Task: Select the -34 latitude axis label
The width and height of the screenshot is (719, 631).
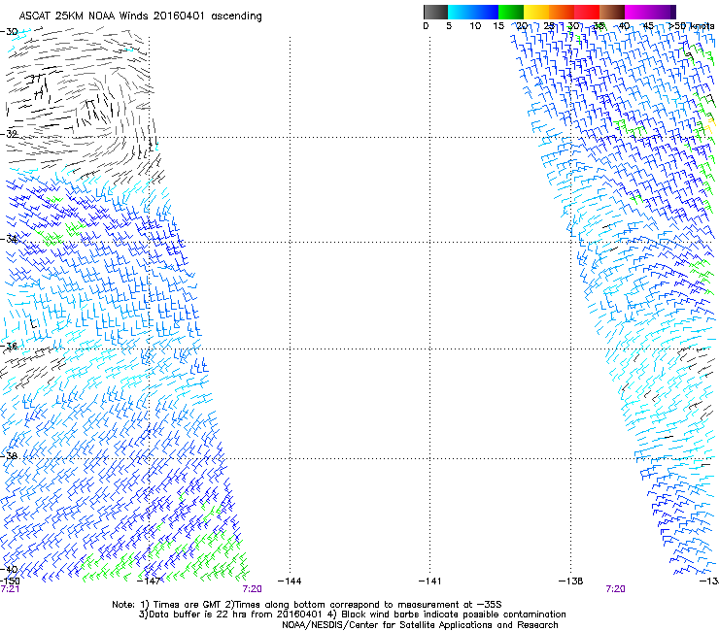Action: (x=9, y=239)
